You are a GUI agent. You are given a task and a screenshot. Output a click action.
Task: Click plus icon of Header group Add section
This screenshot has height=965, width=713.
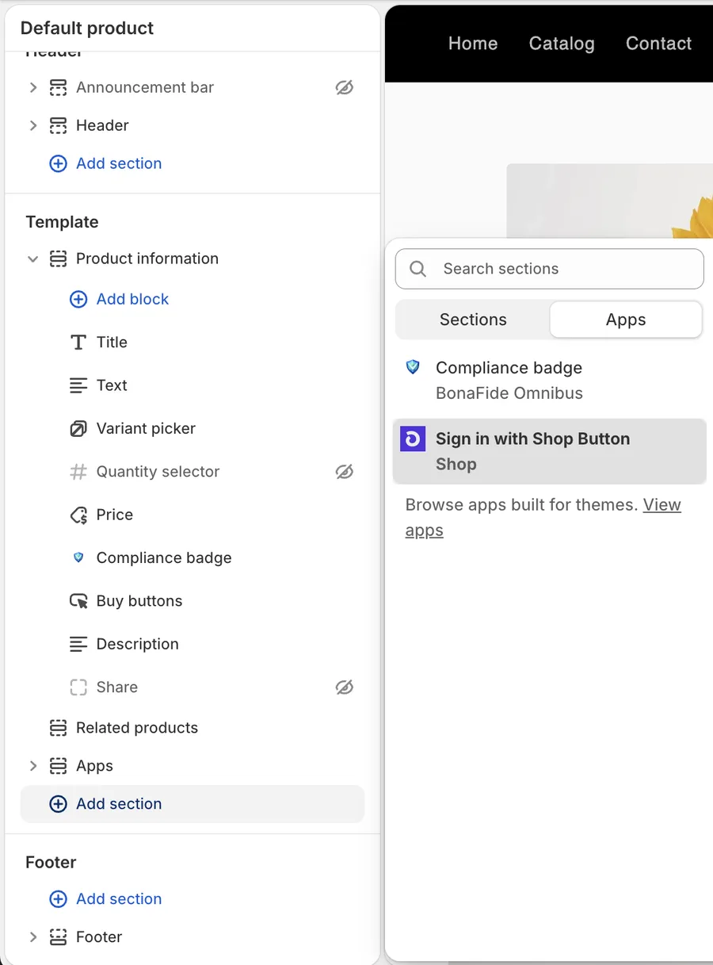coord(58,163)
